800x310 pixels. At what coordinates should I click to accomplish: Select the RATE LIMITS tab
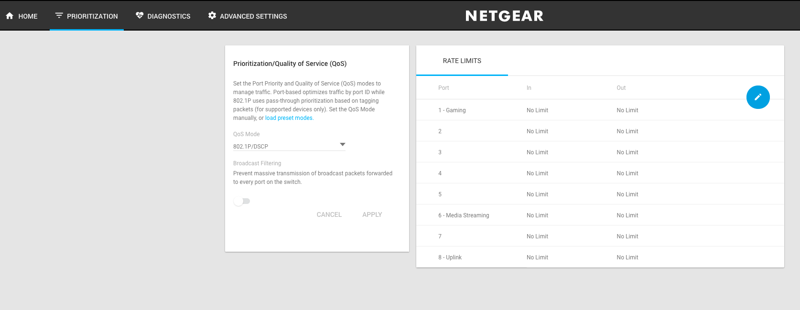coord(462,61)
